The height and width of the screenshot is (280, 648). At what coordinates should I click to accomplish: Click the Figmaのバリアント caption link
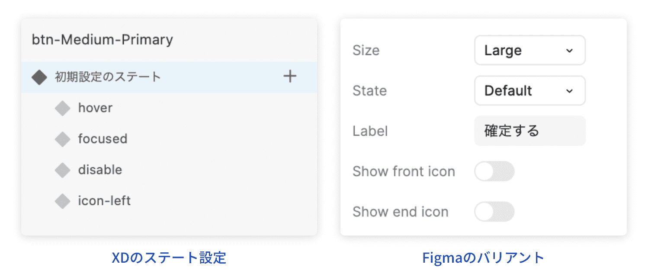click(484, 257)
